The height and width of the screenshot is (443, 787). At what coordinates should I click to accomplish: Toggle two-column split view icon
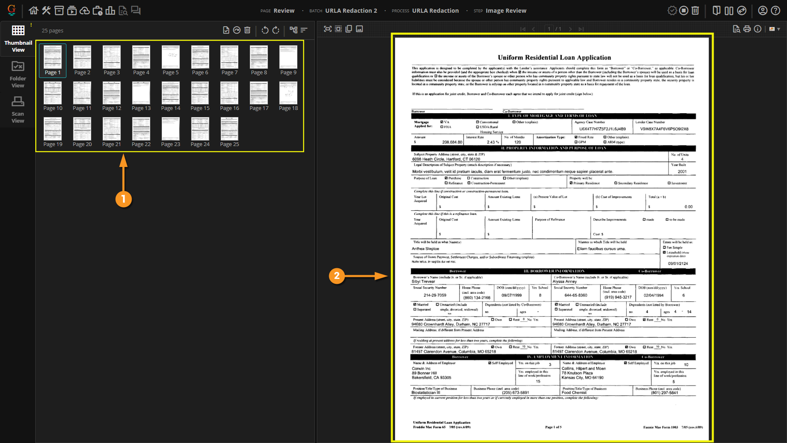point(729,11)
